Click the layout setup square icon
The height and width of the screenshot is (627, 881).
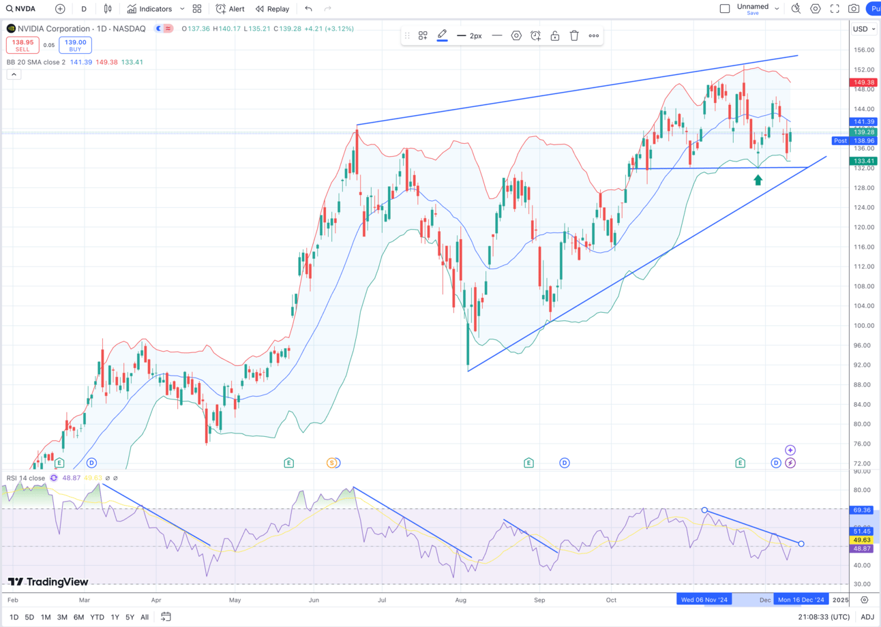coord(725,9)
